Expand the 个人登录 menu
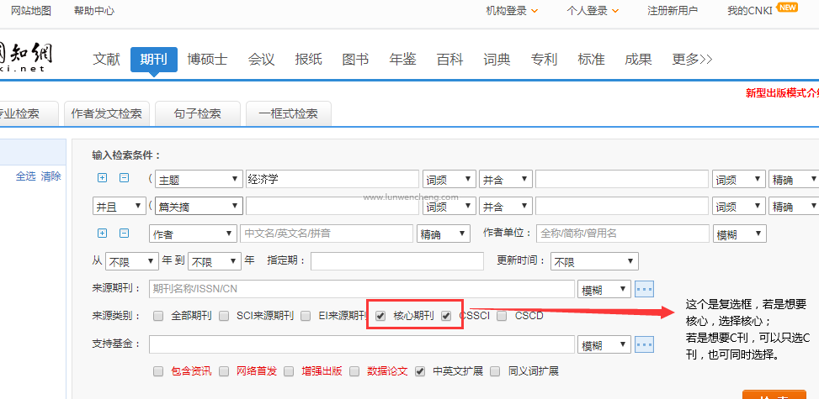The image size is (819, 399). tap(593, 10)
